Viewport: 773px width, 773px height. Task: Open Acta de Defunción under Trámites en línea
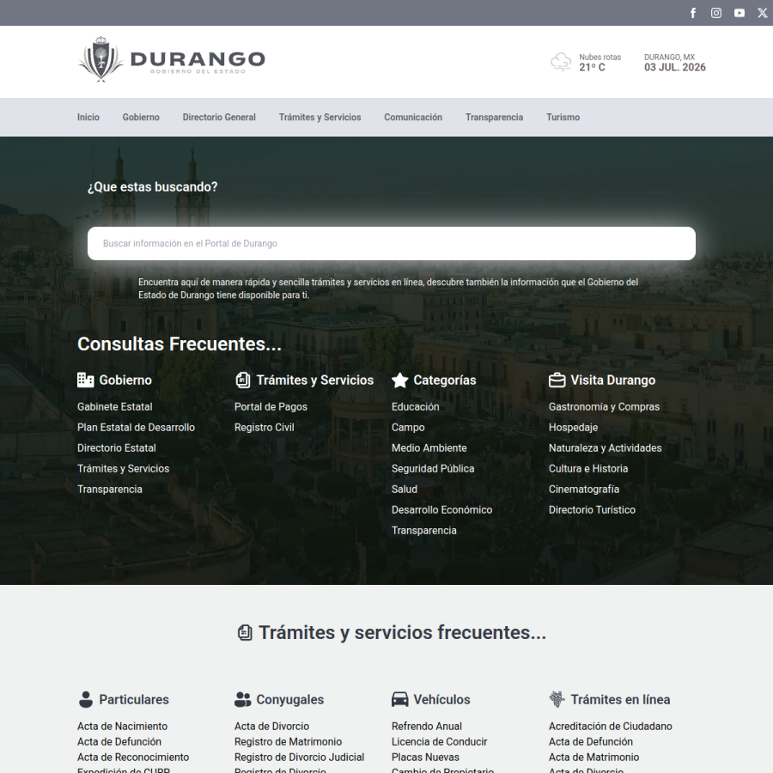point(591,742)
